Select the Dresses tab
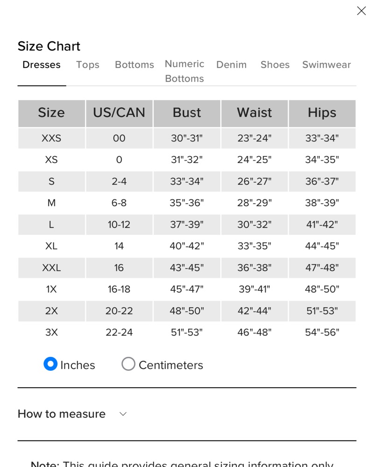 [x=42, y=64]
